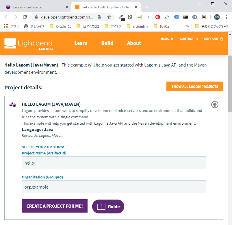Image resolution: width=232 pixels, height=225 pixels.
Task: Open the Learn menu in the navigation bar
Action: click(x=81, y=43)
